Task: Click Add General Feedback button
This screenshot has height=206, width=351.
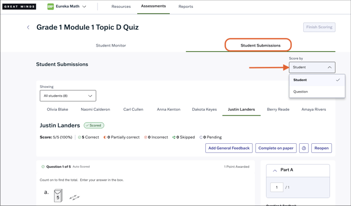Action: click(229, 148)
